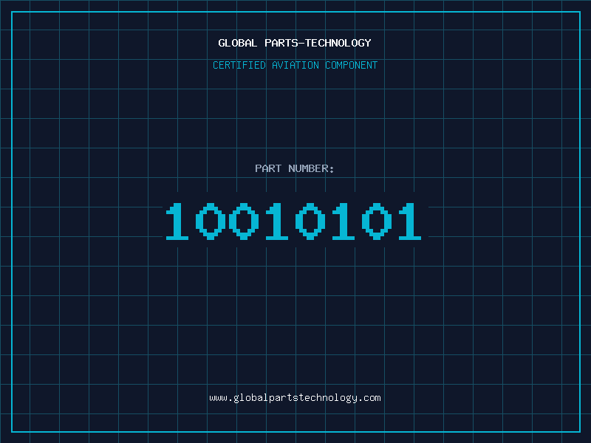Select the third digit 0 in part number
591x443 pixels.
pos(244,221)
